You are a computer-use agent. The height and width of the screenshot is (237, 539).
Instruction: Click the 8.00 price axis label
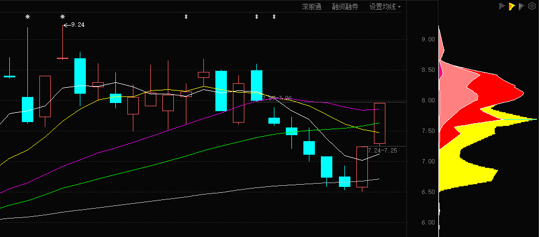[x=428, y=100]
